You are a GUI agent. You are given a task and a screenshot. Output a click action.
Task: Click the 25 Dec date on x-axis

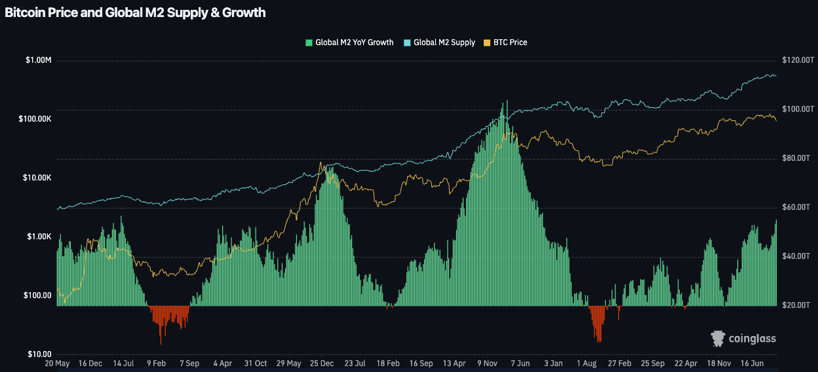coord(322,363)
